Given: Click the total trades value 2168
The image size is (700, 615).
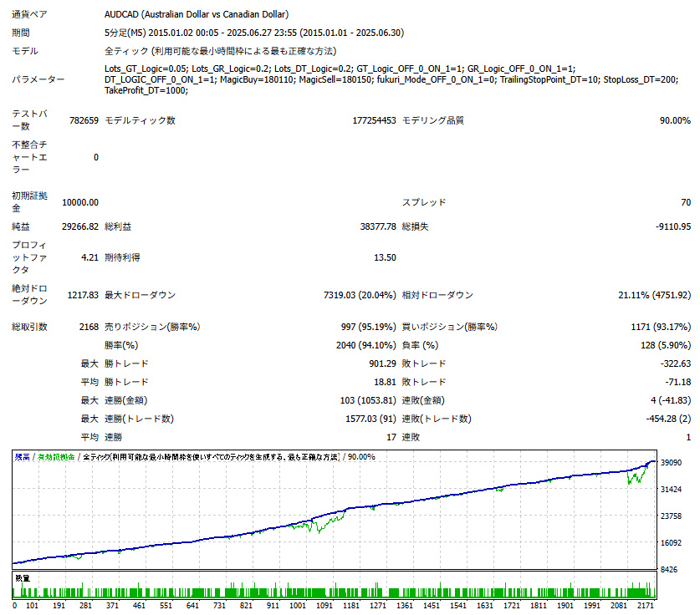Looking at the screenshot, I should point(89,327).
